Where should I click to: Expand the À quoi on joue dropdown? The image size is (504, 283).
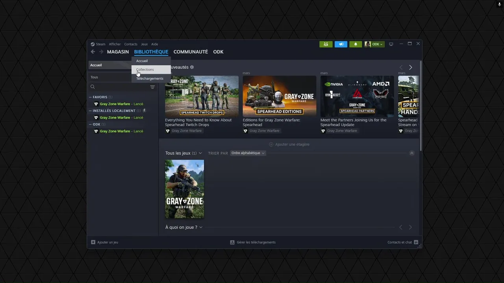click(201, 227)
